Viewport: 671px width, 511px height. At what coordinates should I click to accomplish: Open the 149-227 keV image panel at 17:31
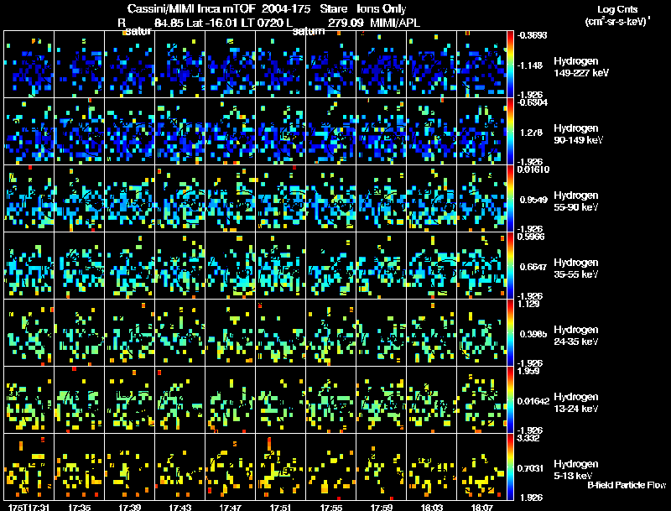tap(29, 64)
